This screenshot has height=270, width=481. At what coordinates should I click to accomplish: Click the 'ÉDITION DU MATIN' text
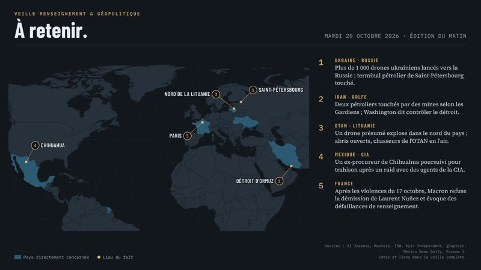pos(438,36)
